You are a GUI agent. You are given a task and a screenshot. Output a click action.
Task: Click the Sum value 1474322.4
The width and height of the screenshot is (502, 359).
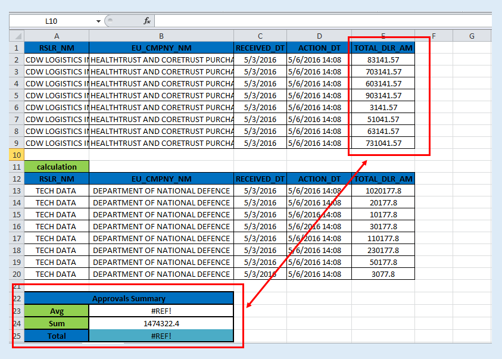click(x=161, y=323)
